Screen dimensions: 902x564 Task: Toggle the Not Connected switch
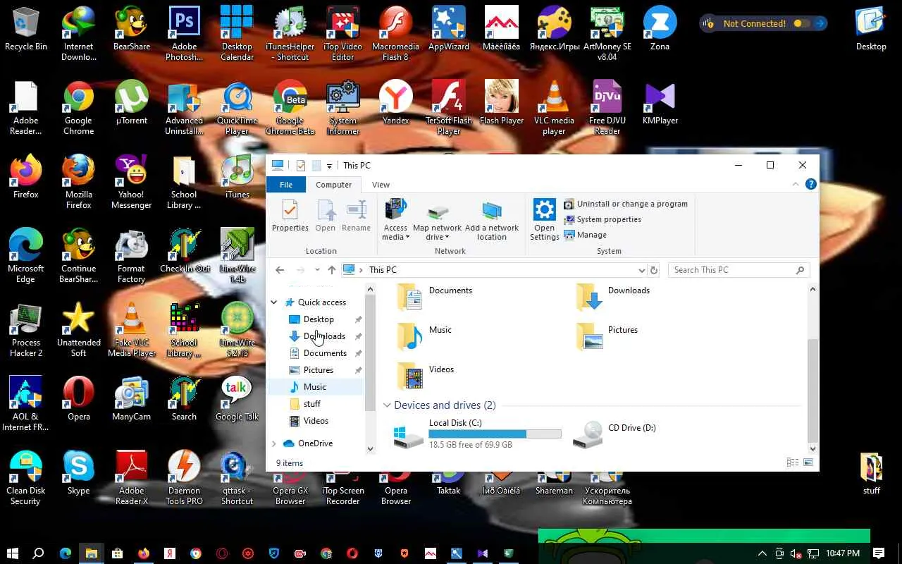pos(801,23)
